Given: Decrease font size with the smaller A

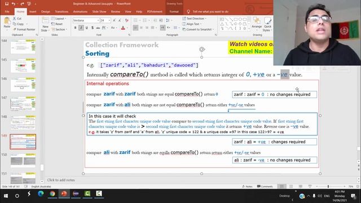Looking at the screenshot, I should [x=120, y=20].
